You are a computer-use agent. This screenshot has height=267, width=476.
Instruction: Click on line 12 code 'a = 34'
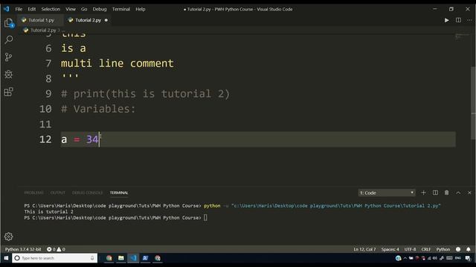(80, 139)
